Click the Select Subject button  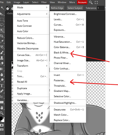(75, 8)
